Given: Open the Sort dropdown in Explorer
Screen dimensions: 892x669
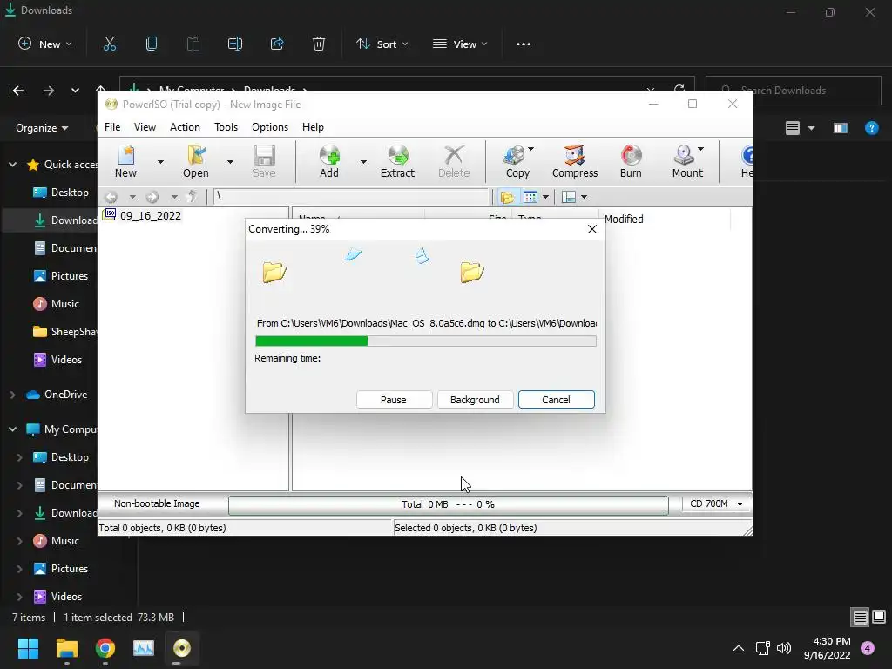Looking at the screenshot, I should 382,44.
